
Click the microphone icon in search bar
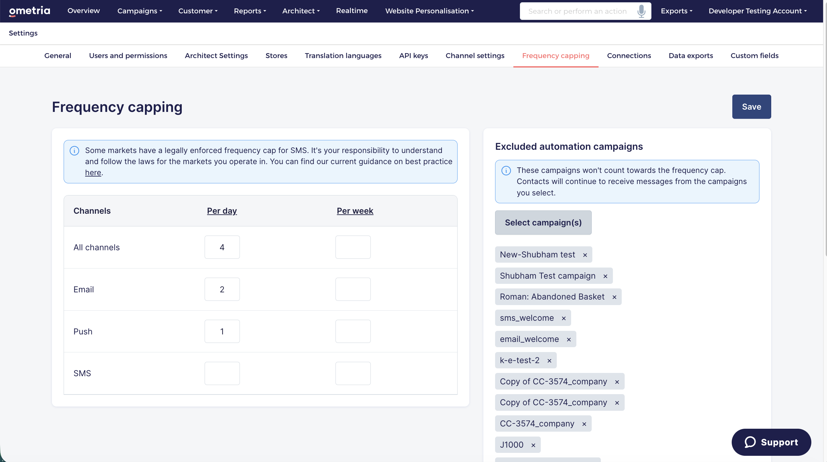[x=641, y=11]
